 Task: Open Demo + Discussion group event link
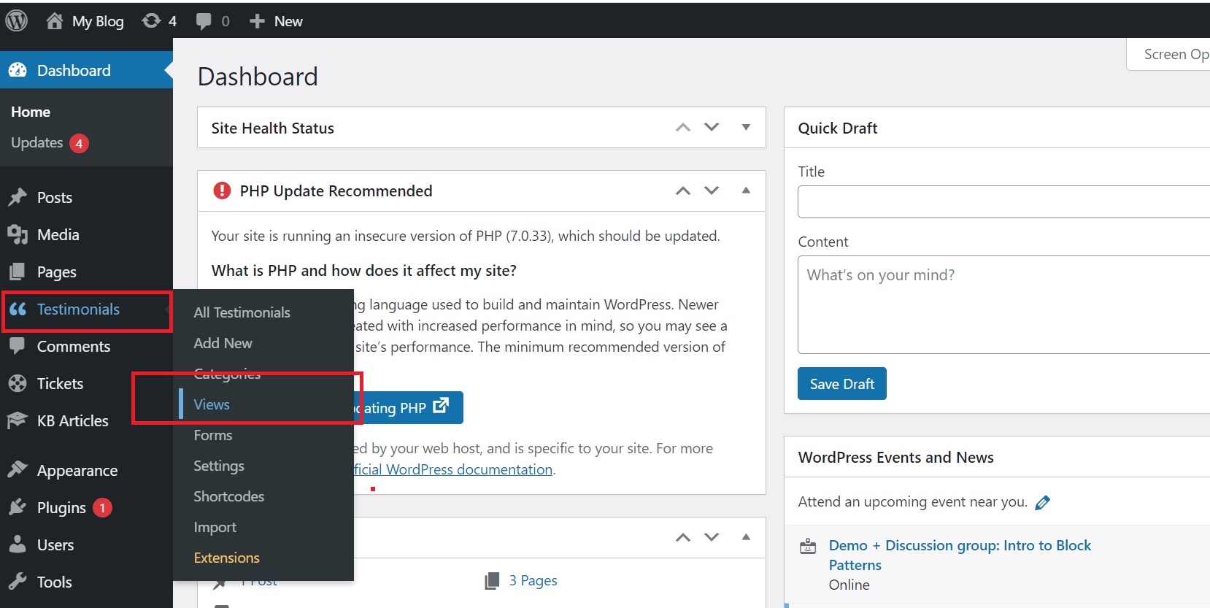pyautogui.click(x=960, y=555)
